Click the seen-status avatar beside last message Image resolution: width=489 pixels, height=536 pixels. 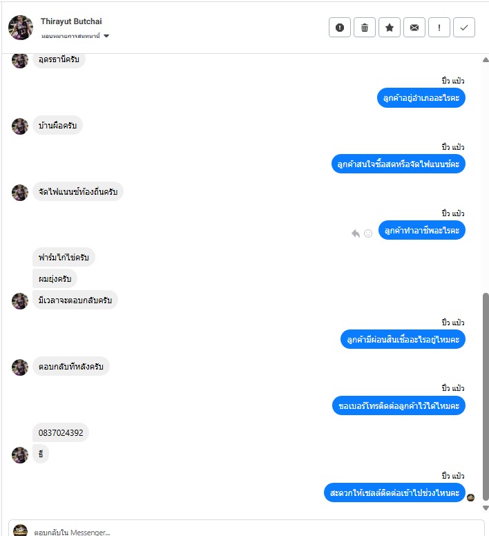pos(470,498)
